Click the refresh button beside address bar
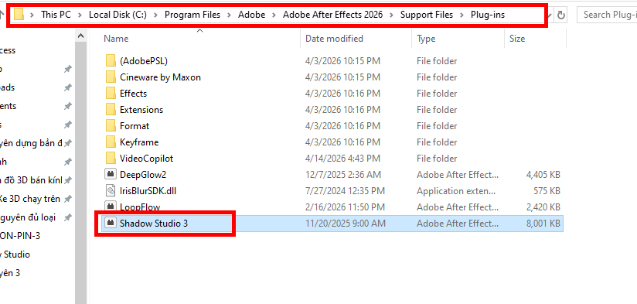Screen dimensions: 637x304 (x=561, y=15)
